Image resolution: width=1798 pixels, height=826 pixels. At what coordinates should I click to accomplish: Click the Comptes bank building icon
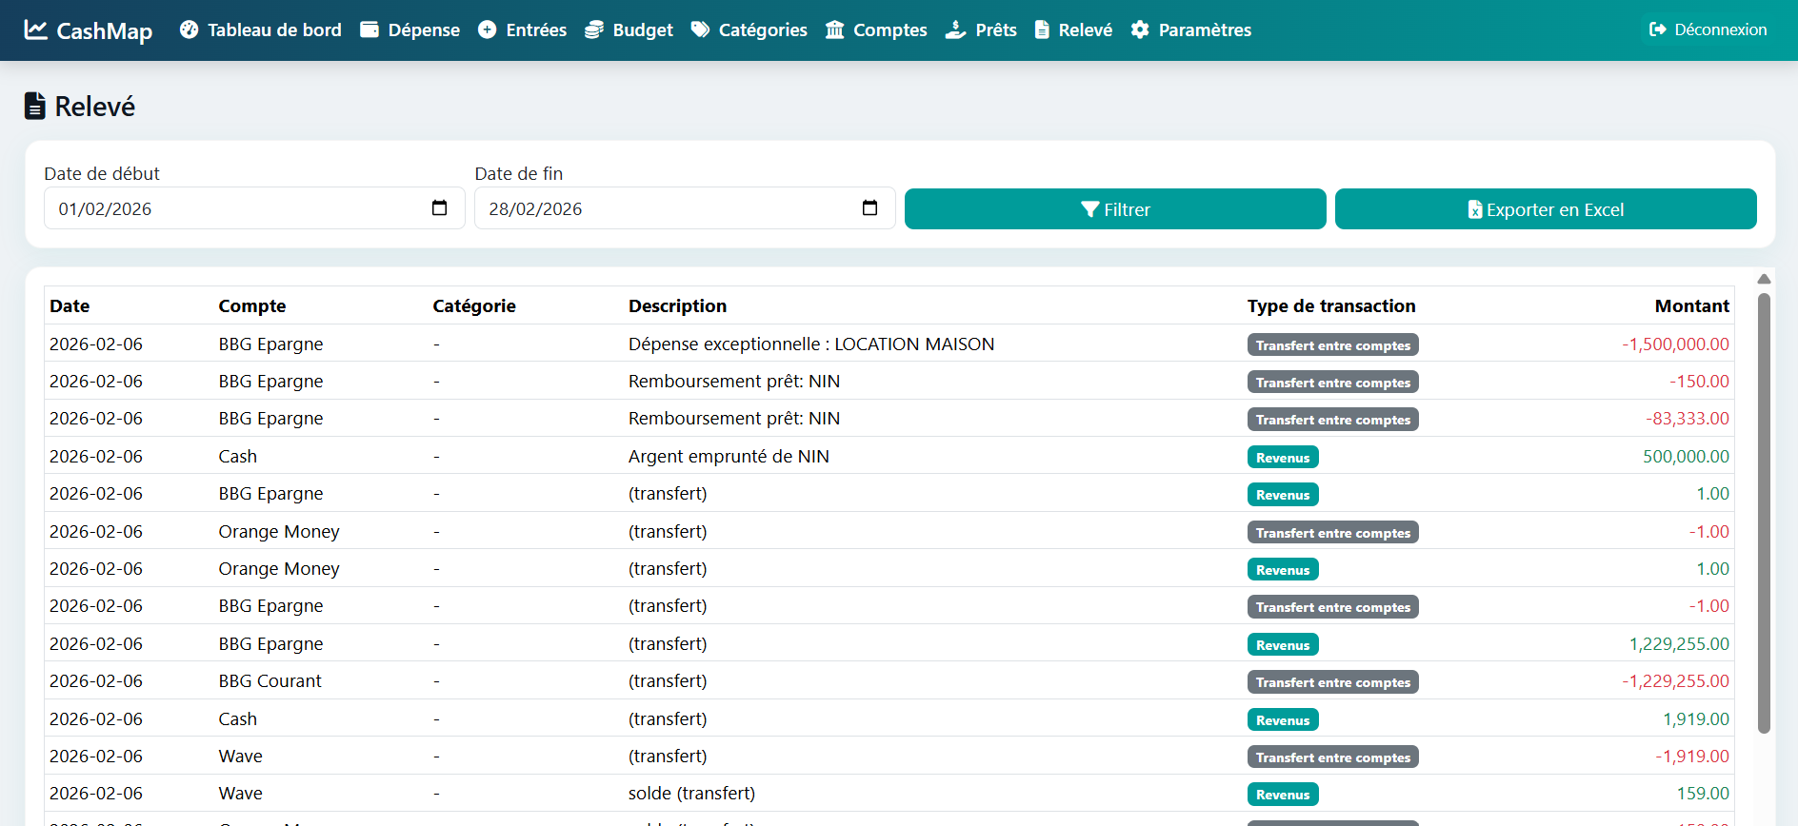[834, 29]
